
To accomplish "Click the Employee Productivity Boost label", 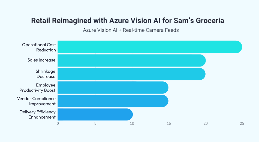I will point(38,87).
